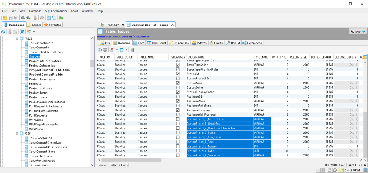Image resolution: width=368 pixels, height=173 pixels.
Task: Reload the columns grid refresh icon
Action: 99,50
